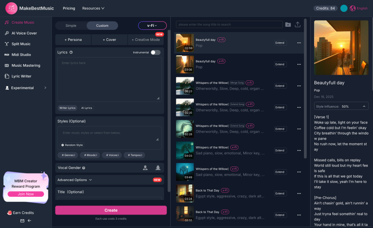Collapse sidebar with left arrow icon
This screenshot has width=373, height=228.
coord(29,221)
